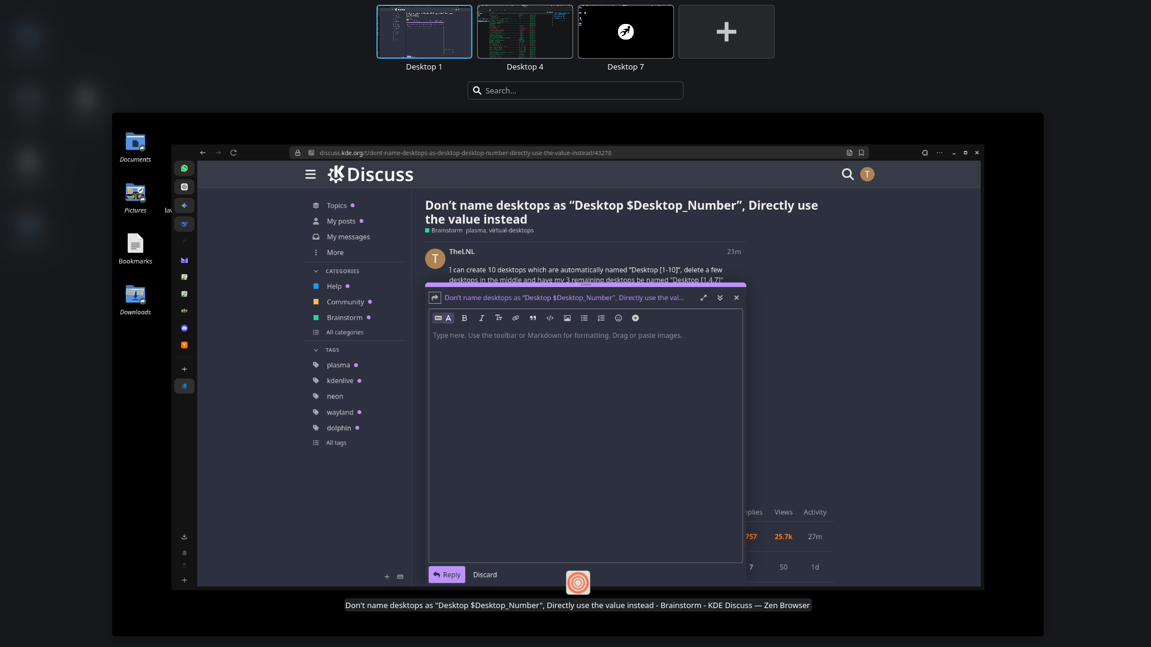The image size is (1151, 647).
Task: Open the emoji picker
Action: [x=619, y=318]
